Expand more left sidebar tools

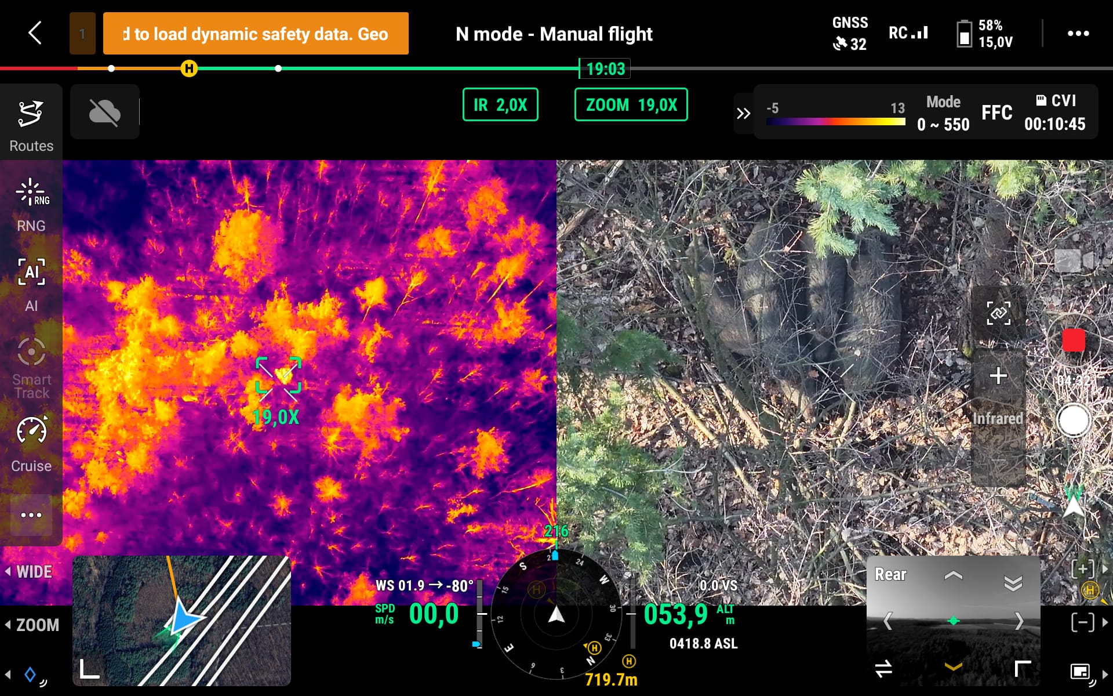click(31, 515)
